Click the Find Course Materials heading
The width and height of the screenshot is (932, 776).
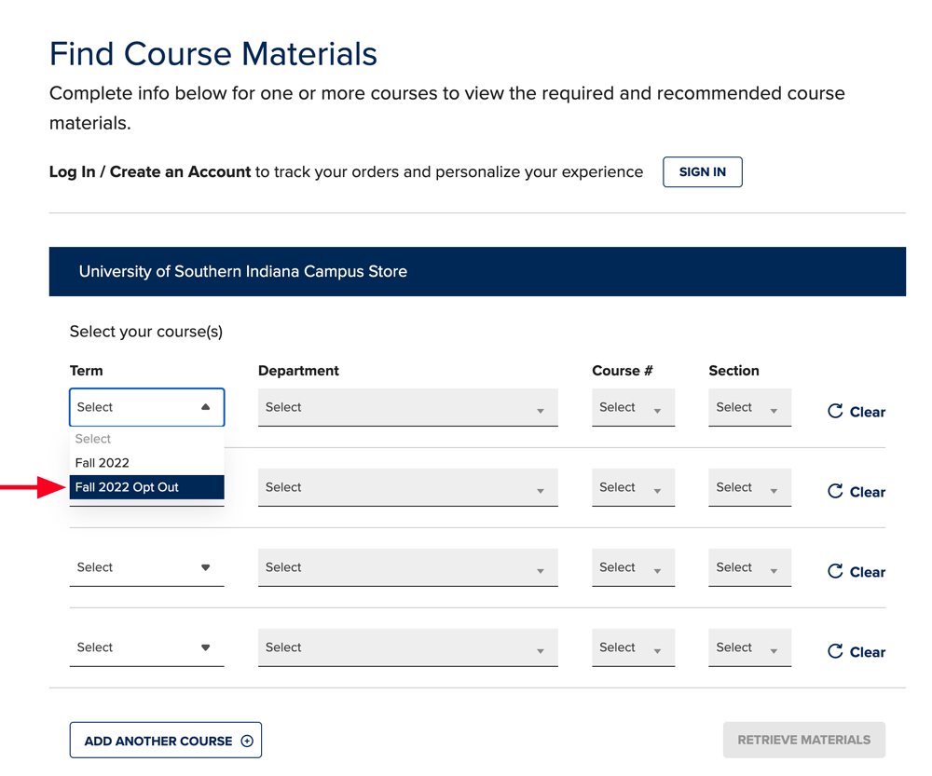212,53
